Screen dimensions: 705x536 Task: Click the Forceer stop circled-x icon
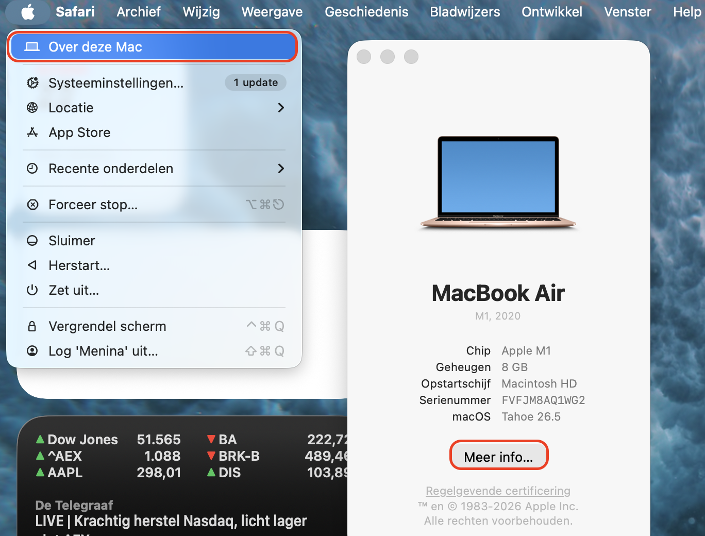(32, 205)
